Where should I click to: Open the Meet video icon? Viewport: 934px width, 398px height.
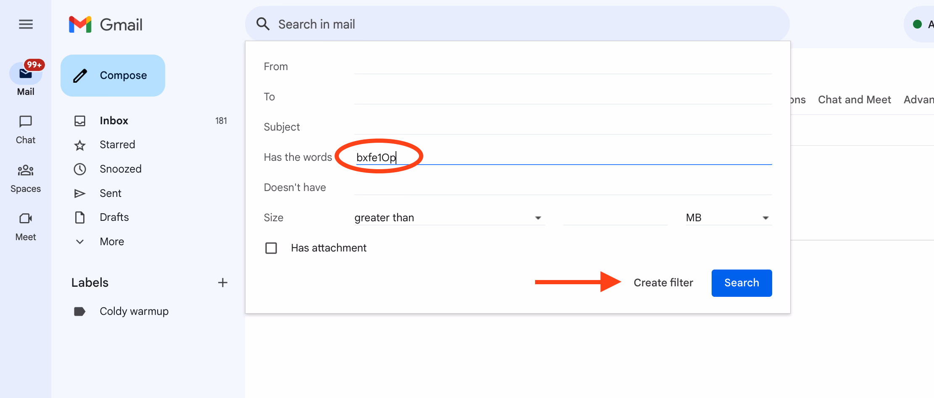coord(26,219)
